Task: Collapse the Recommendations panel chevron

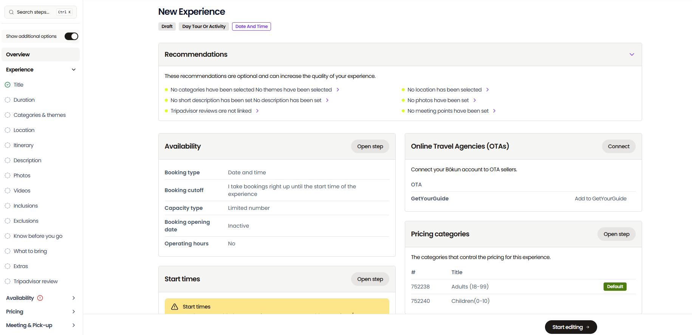Action: pos(632,54)
